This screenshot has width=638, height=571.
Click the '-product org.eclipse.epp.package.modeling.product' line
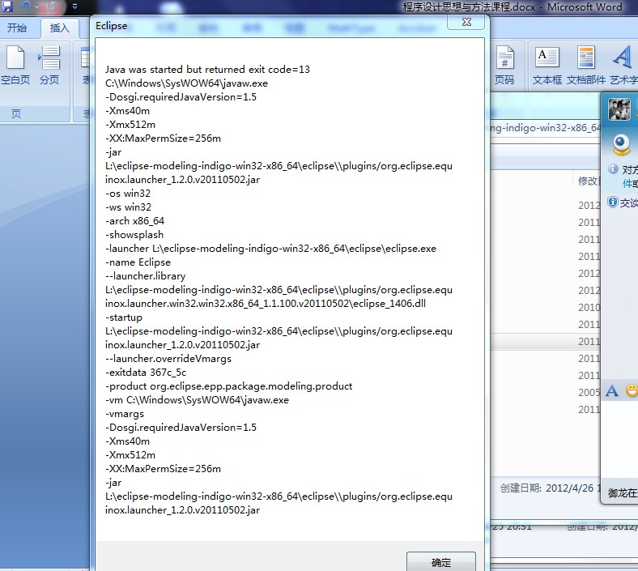pos(228,386)
